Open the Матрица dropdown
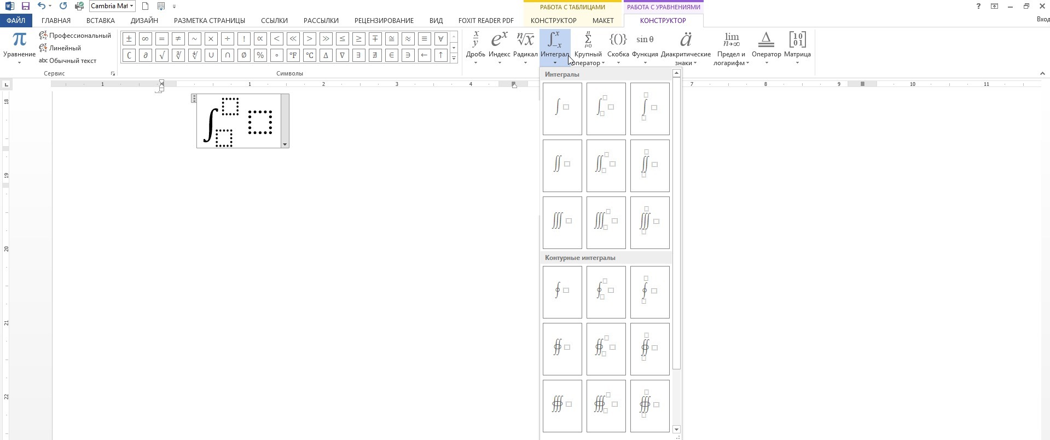The image size is (1050, 440). coord(797,47)
